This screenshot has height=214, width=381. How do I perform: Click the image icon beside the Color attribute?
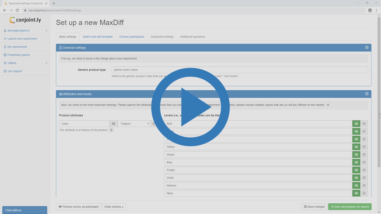pos(113,123)
